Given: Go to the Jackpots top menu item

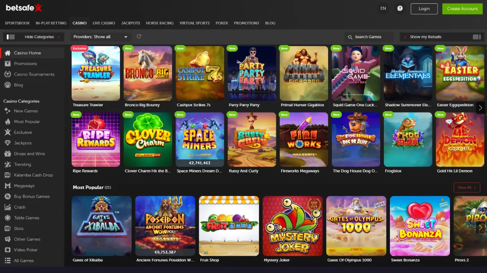Looking at the screenshot, I should (130, 23).
